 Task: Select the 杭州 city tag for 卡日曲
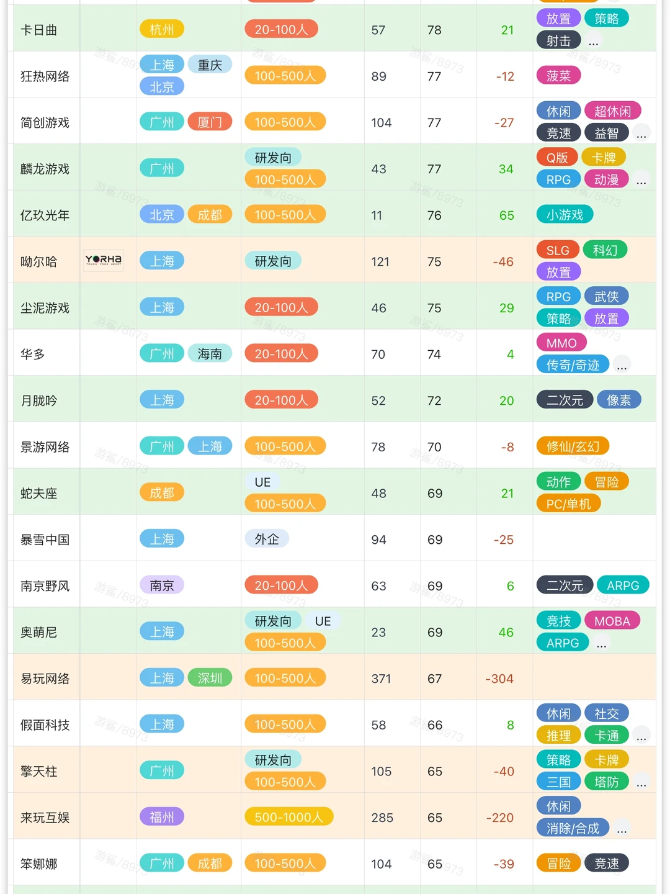[162, 29]
